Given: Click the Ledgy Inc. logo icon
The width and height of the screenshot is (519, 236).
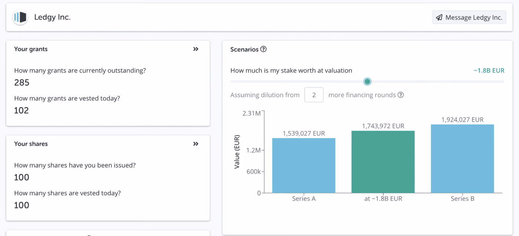Looking at the screenshot, I should (20, 17).
